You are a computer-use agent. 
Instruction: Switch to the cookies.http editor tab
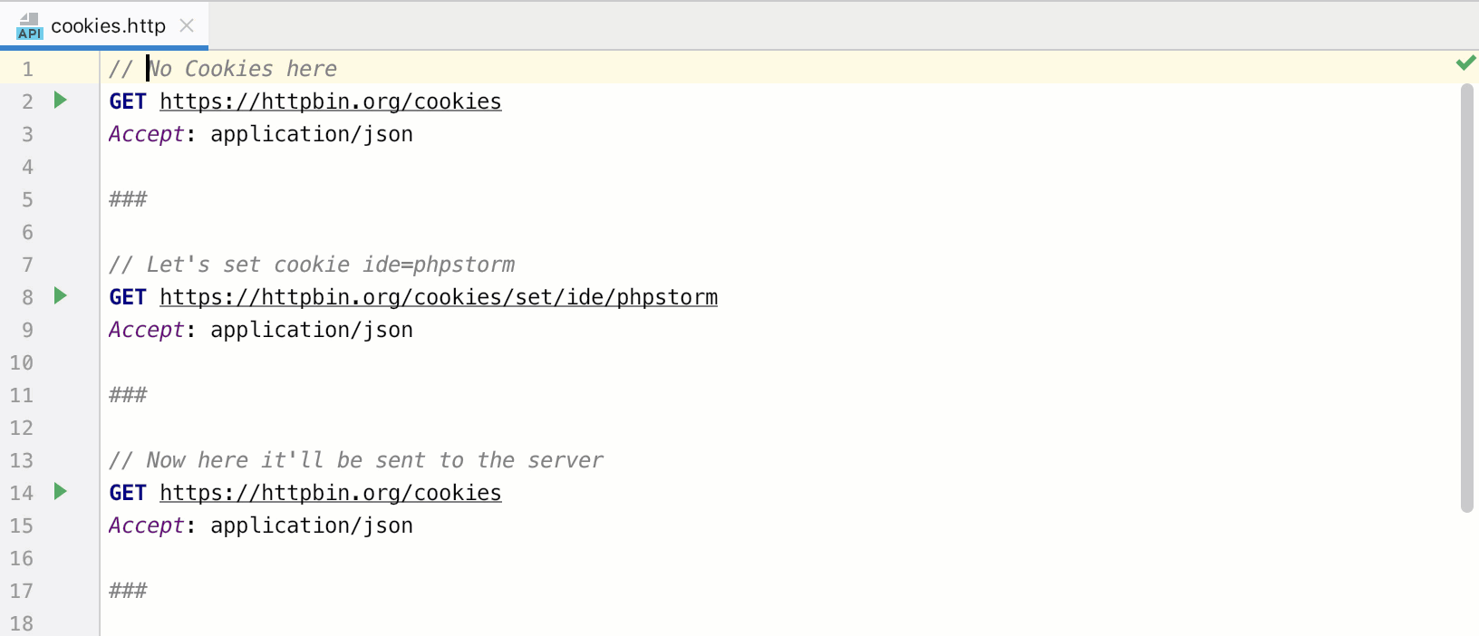109,26
